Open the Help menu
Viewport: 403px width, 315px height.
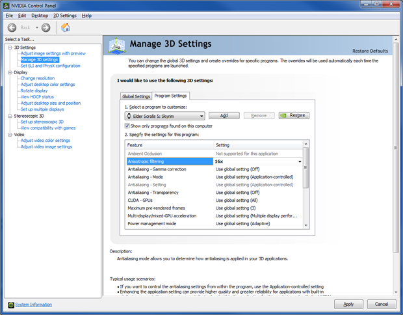click(86, 16)
